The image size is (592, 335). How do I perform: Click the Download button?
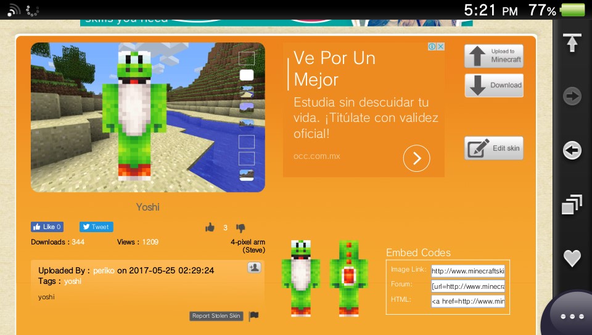click(494, 85)
